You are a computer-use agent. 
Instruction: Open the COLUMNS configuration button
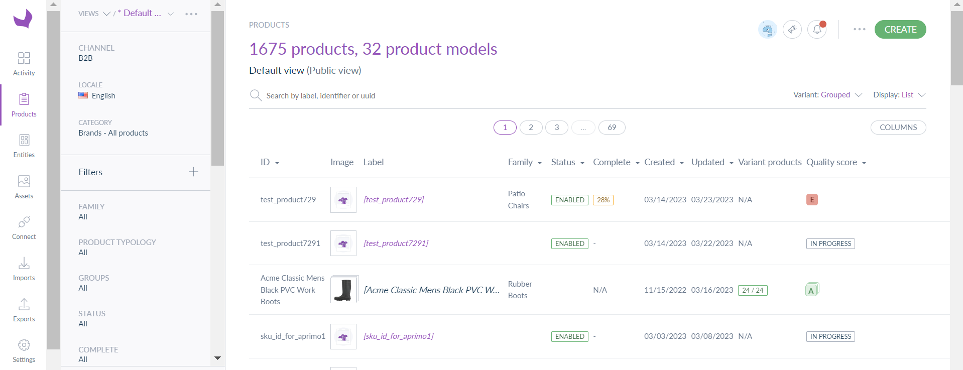pos(898,128)
